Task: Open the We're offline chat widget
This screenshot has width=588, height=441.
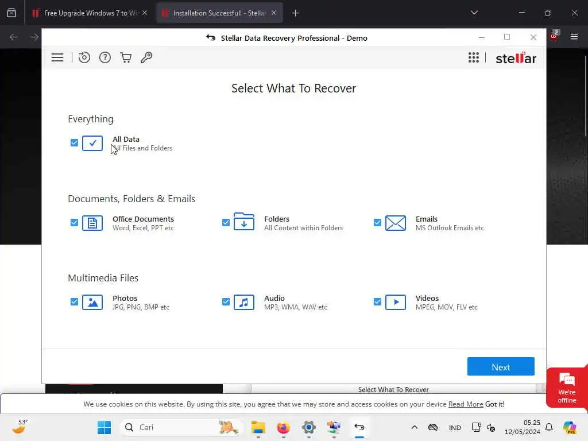Action: (567, 388)
